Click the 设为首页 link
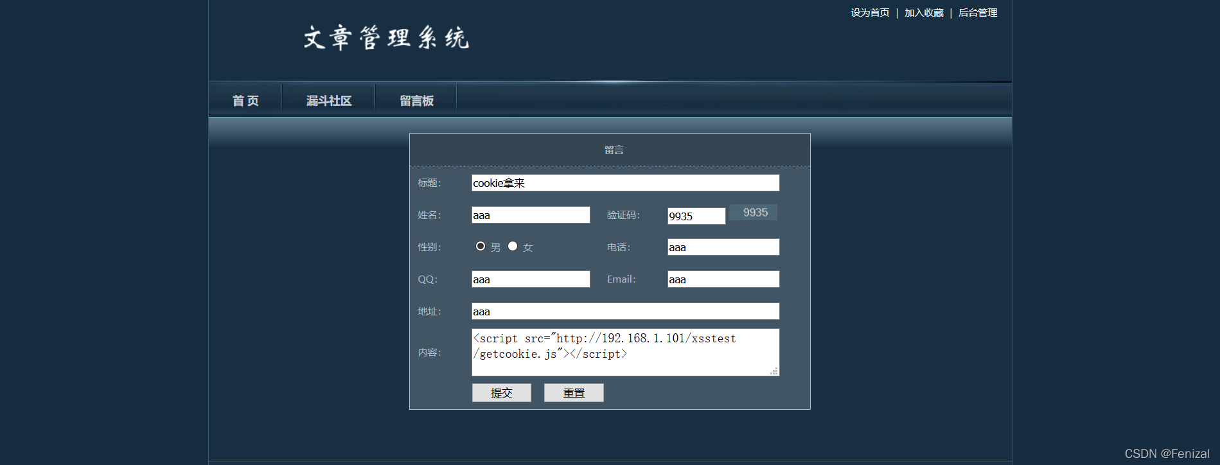 (x=870, y=13)
